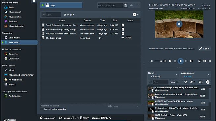
Task: Click the playlist wrench-tools icon
Action: click(x=186, y=82)
